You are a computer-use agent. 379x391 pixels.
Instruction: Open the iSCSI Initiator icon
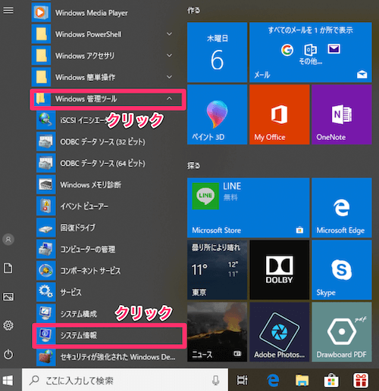45,120
